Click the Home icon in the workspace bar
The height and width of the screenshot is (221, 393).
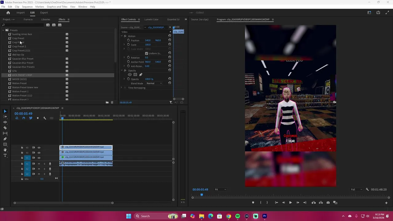[x=8, y=13]
